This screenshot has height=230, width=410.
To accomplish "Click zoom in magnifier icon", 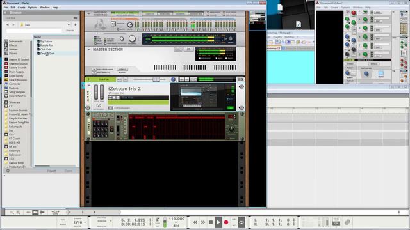I will click(x=19, y=212).
